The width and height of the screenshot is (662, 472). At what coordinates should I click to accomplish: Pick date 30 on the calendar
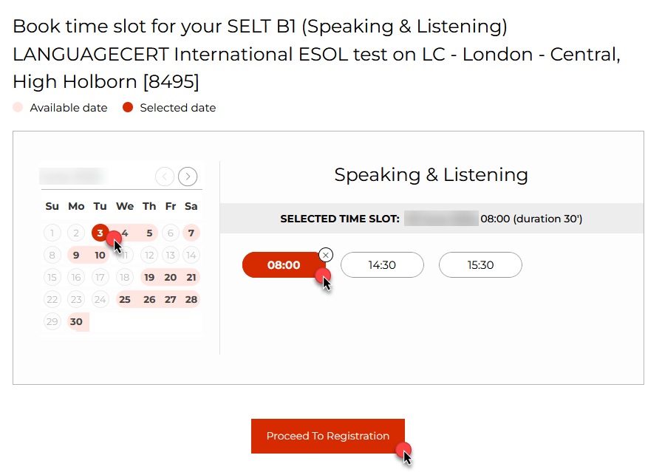pos(76,322)
